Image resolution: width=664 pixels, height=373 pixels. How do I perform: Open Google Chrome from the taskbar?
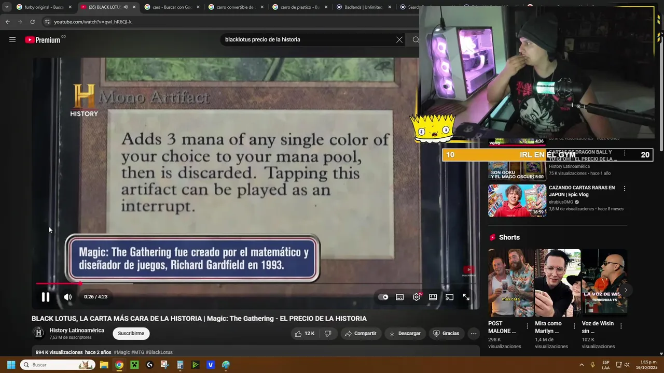tap(119, 365)
